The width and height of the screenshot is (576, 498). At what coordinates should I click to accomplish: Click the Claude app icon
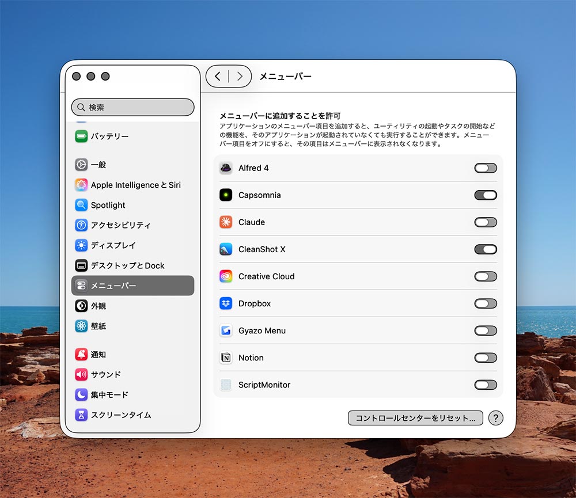[226, 222]
